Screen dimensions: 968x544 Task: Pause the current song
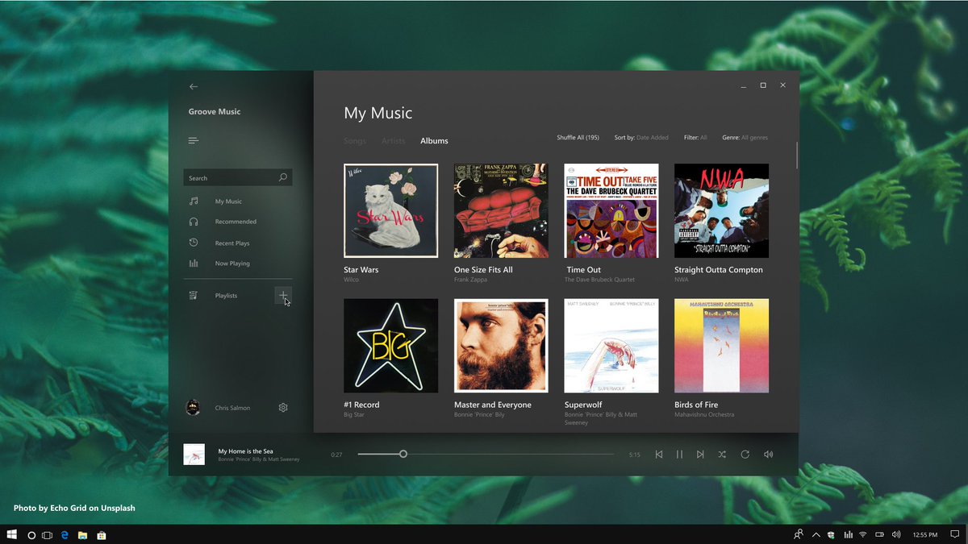(679, 455)
